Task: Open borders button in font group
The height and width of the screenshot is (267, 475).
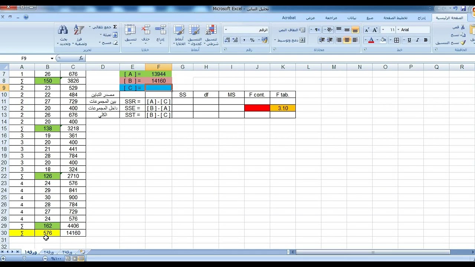Action: tap(397, 40)
